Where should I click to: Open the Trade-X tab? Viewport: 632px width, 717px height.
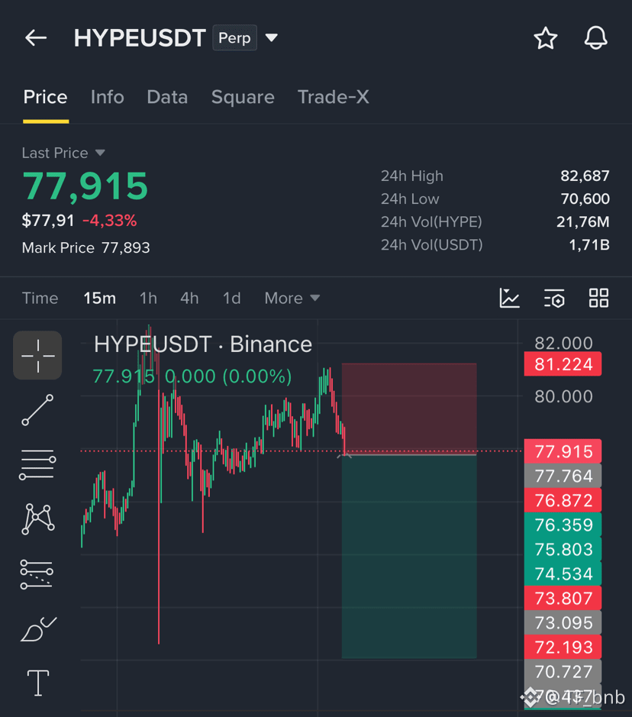click(x=333, y=98)
